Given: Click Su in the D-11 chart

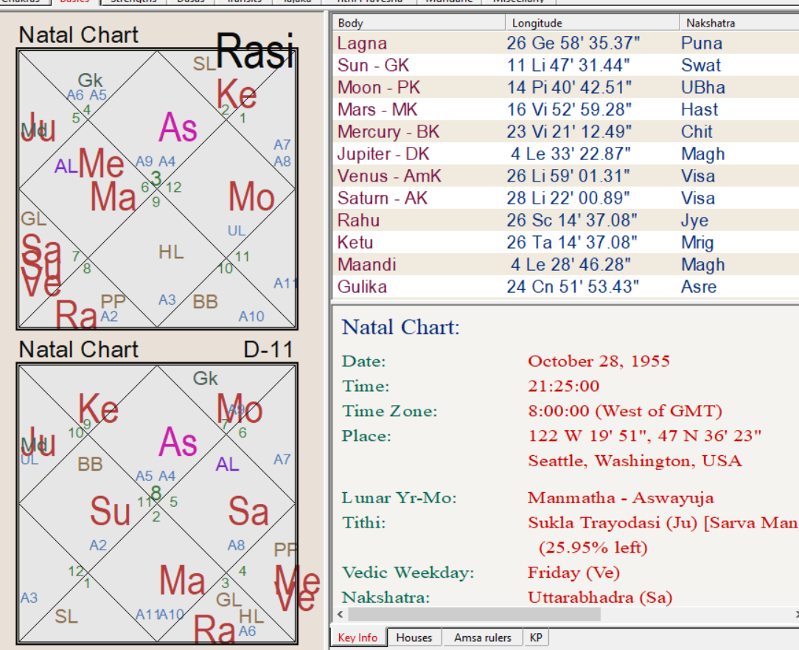Looking at the screenshot, I should (x=110, y=511).
